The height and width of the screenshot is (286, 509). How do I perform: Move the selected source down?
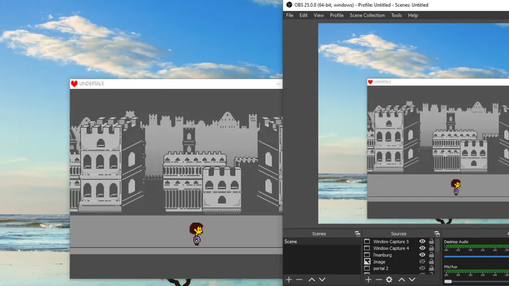[x=412, y=280]
